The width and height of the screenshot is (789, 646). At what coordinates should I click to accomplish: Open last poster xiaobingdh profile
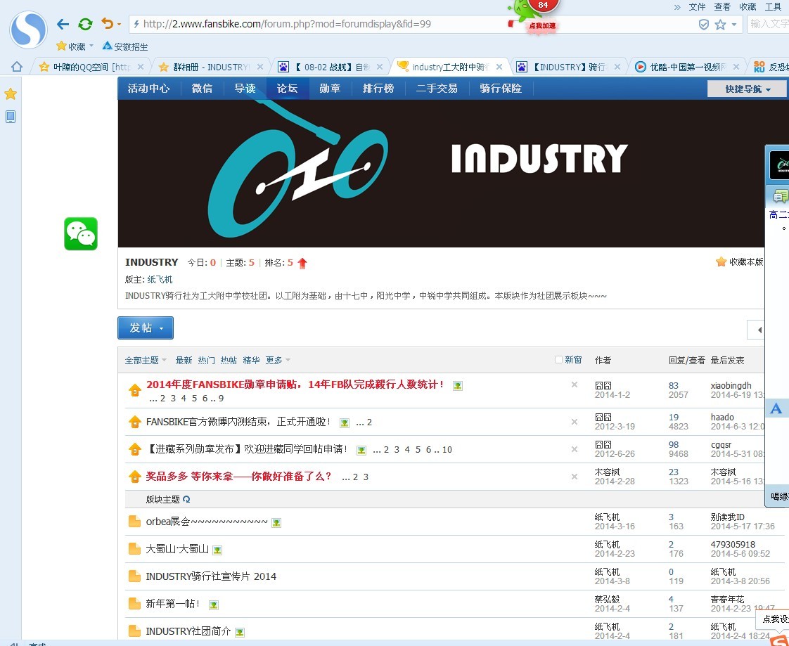pos(731,385)
